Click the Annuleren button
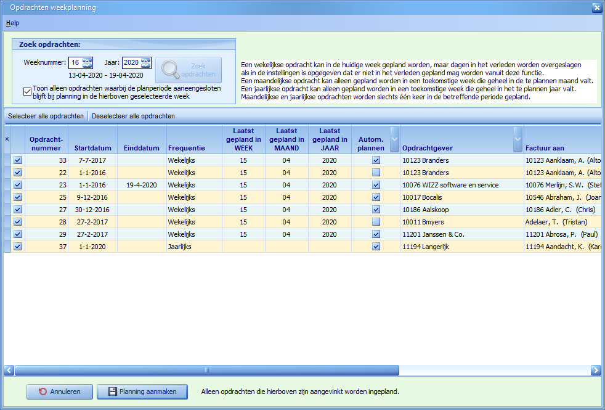This screenshot has height=410, width=605. click(60, 392)
